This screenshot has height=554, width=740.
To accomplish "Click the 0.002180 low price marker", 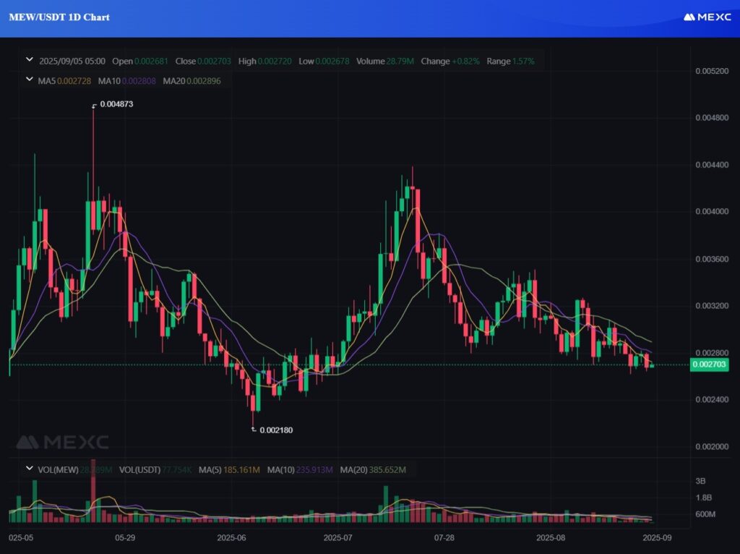I will 276,430.
